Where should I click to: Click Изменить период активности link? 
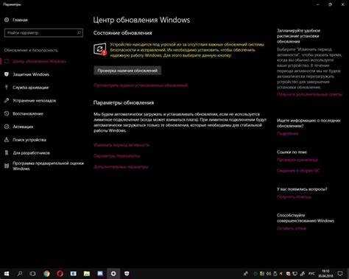[x=121, y=145]
